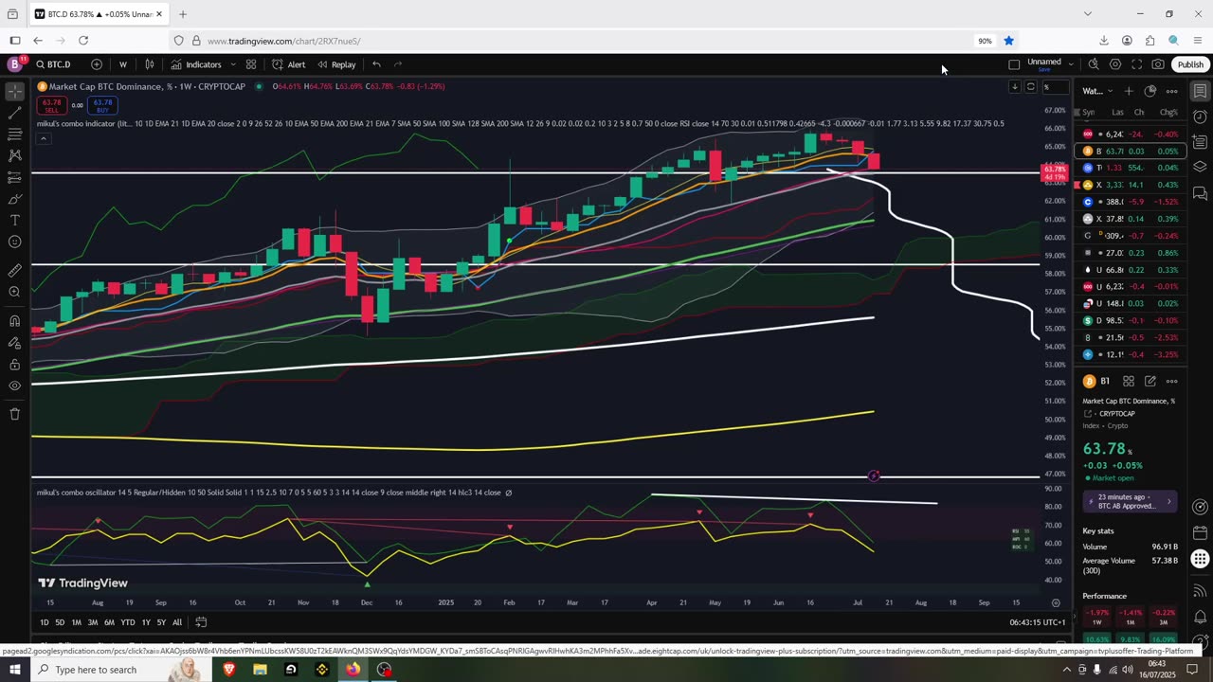The width and height of the screenshot is (1213, 682).
Task: Undo the last chart action
Action: pos(376,64)
